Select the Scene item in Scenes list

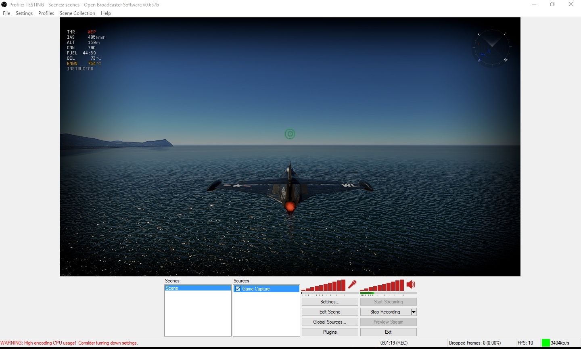pyautogui.click(x=198, y=288)
